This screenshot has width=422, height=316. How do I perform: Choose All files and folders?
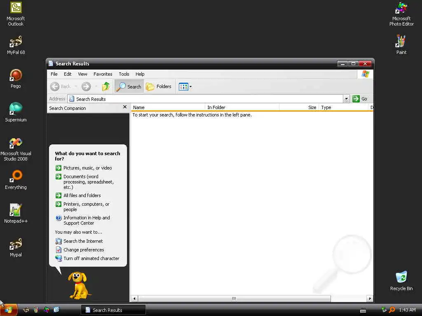(78, 195)
